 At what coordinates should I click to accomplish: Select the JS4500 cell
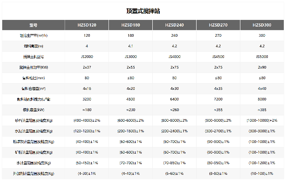tap(218, 56)
